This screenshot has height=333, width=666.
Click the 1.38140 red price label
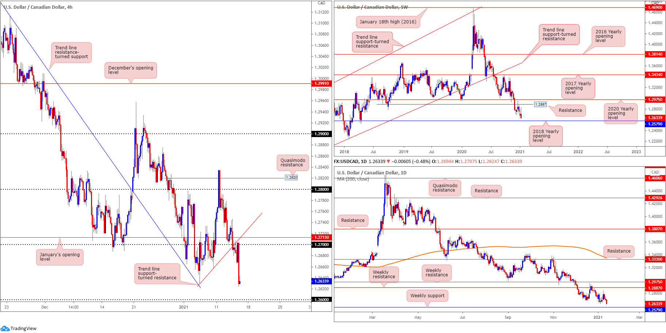pyautogui.click(x=655, y=54)
